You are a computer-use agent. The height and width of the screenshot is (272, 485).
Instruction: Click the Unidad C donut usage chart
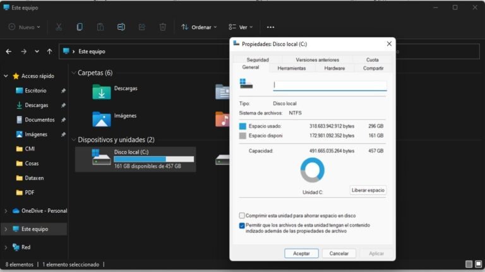pyautogui.click(x=313, y=170)
